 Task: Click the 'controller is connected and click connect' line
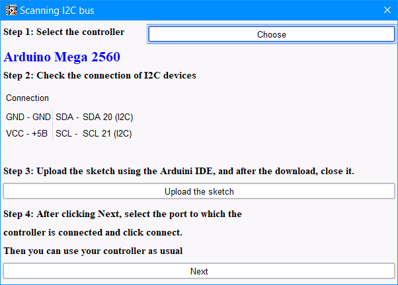[93, 233]
